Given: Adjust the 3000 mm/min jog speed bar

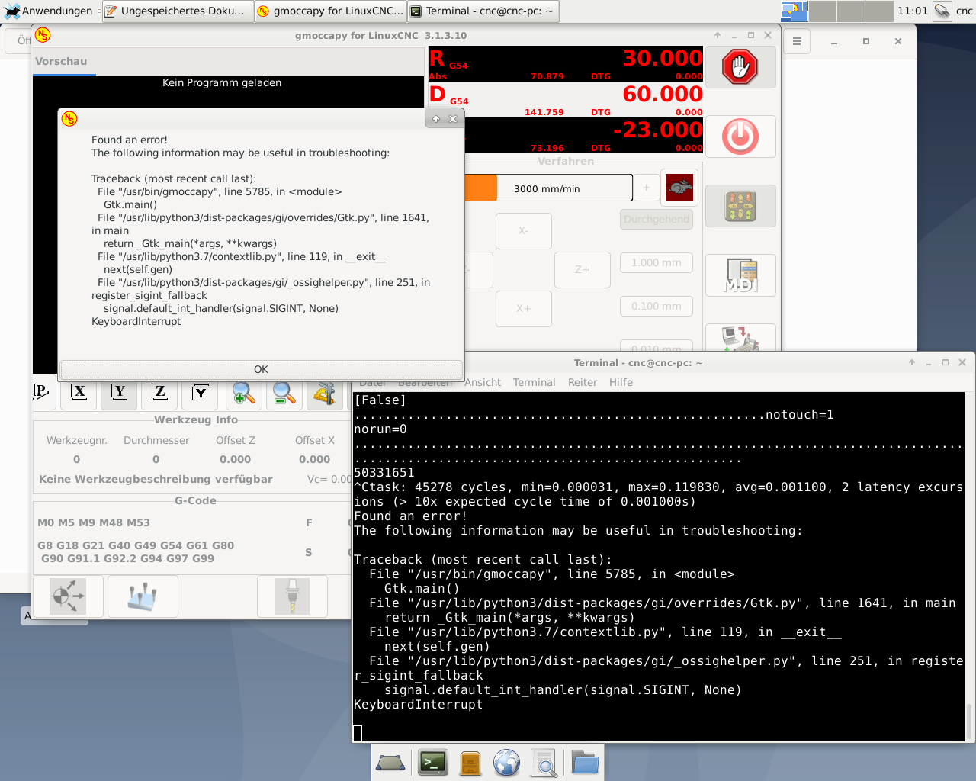Looking at the screenshot, I should coord(548,188).
